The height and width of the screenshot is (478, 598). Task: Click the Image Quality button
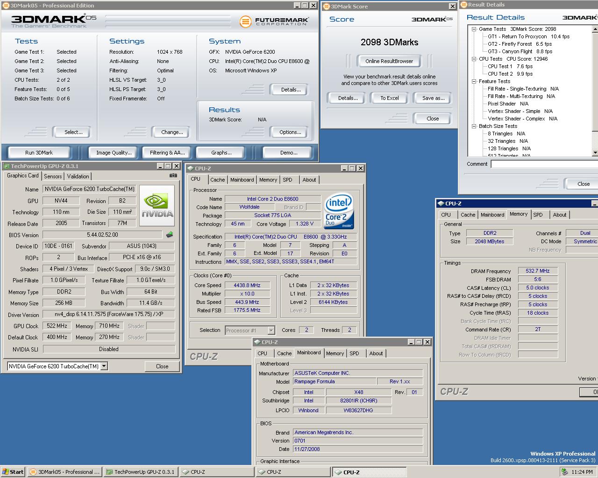[x=114, y=153]
